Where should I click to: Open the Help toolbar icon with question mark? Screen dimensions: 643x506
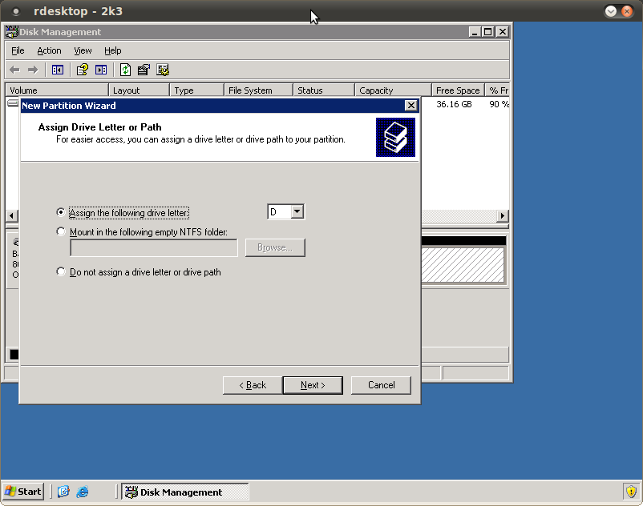pyautogui.click(x=83, y=70)
